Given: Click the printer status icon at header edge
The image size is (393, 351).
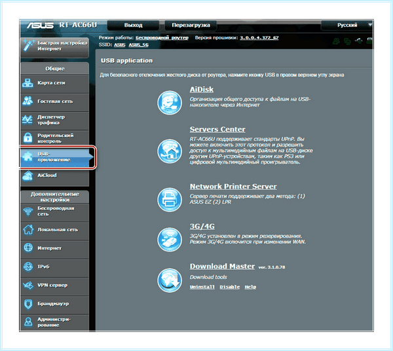Looking at the screenshot, I should point(369,41).
